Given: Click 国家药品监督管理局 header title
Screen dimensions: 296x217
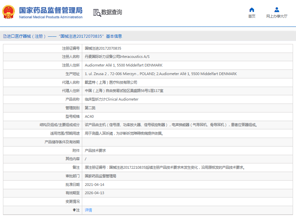Looking at the screenshot, I should click(51, 10).
